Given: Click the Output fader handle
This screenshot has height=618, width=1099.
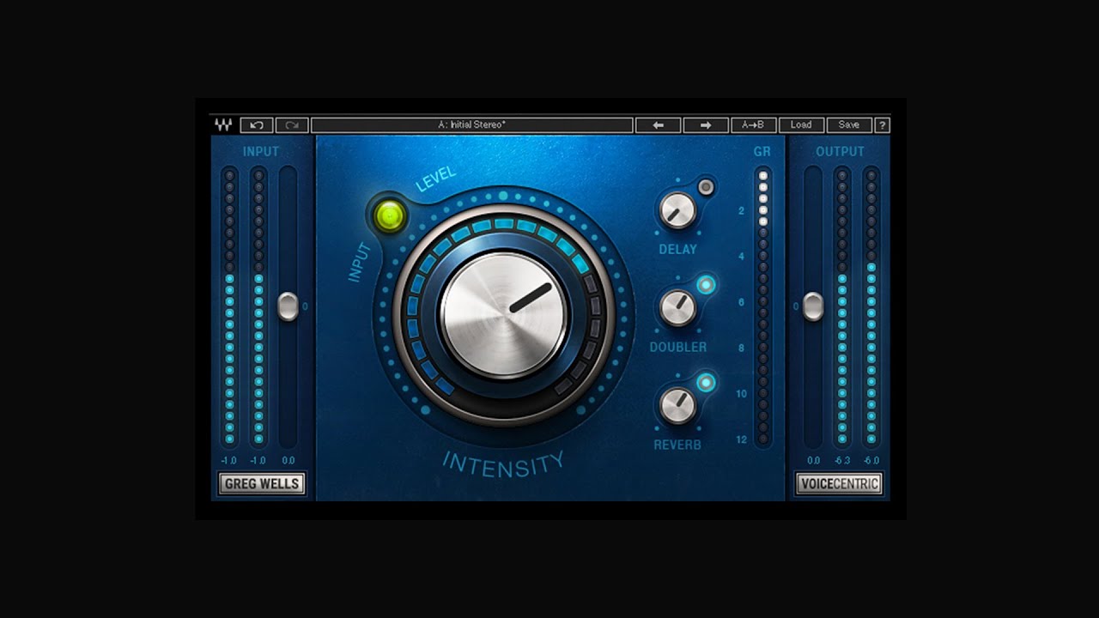Looking at the screenshot, I should click(x=813, y=306).
